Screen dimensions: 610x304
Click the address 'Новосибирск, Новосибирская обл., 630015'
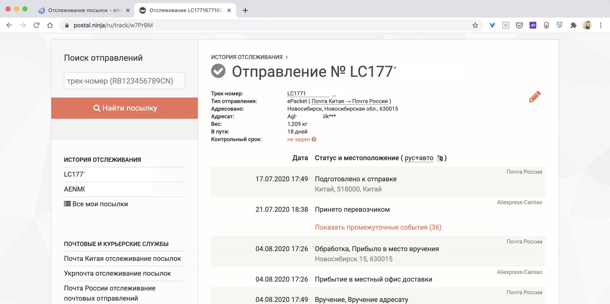click(343, 109)
